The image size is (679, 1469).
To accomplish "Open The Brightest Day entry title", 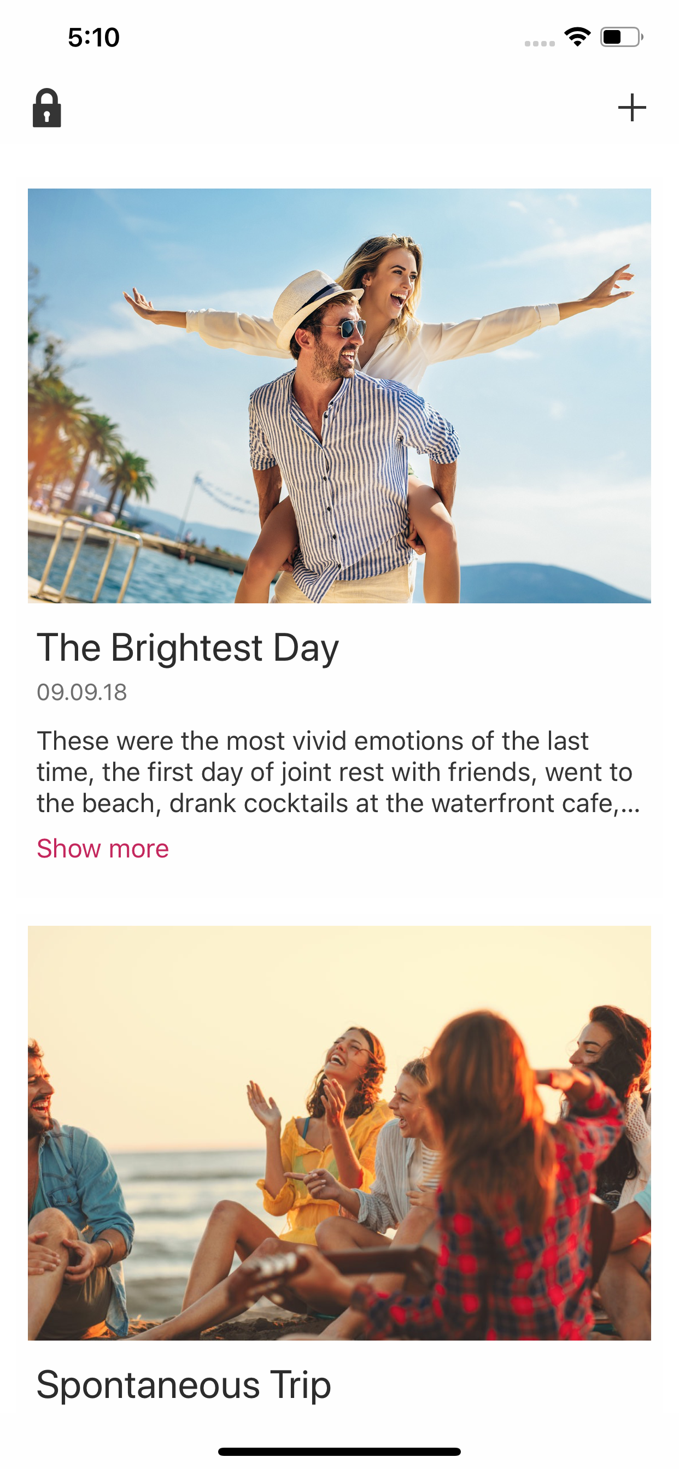I will point(188,648).
